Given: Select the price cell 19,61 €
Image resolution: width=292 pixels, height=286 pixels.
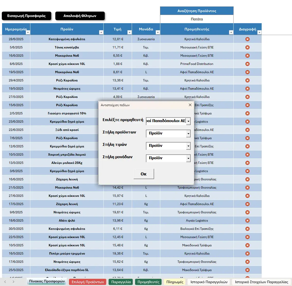Looking at the screenshot, I should (118, 212).
